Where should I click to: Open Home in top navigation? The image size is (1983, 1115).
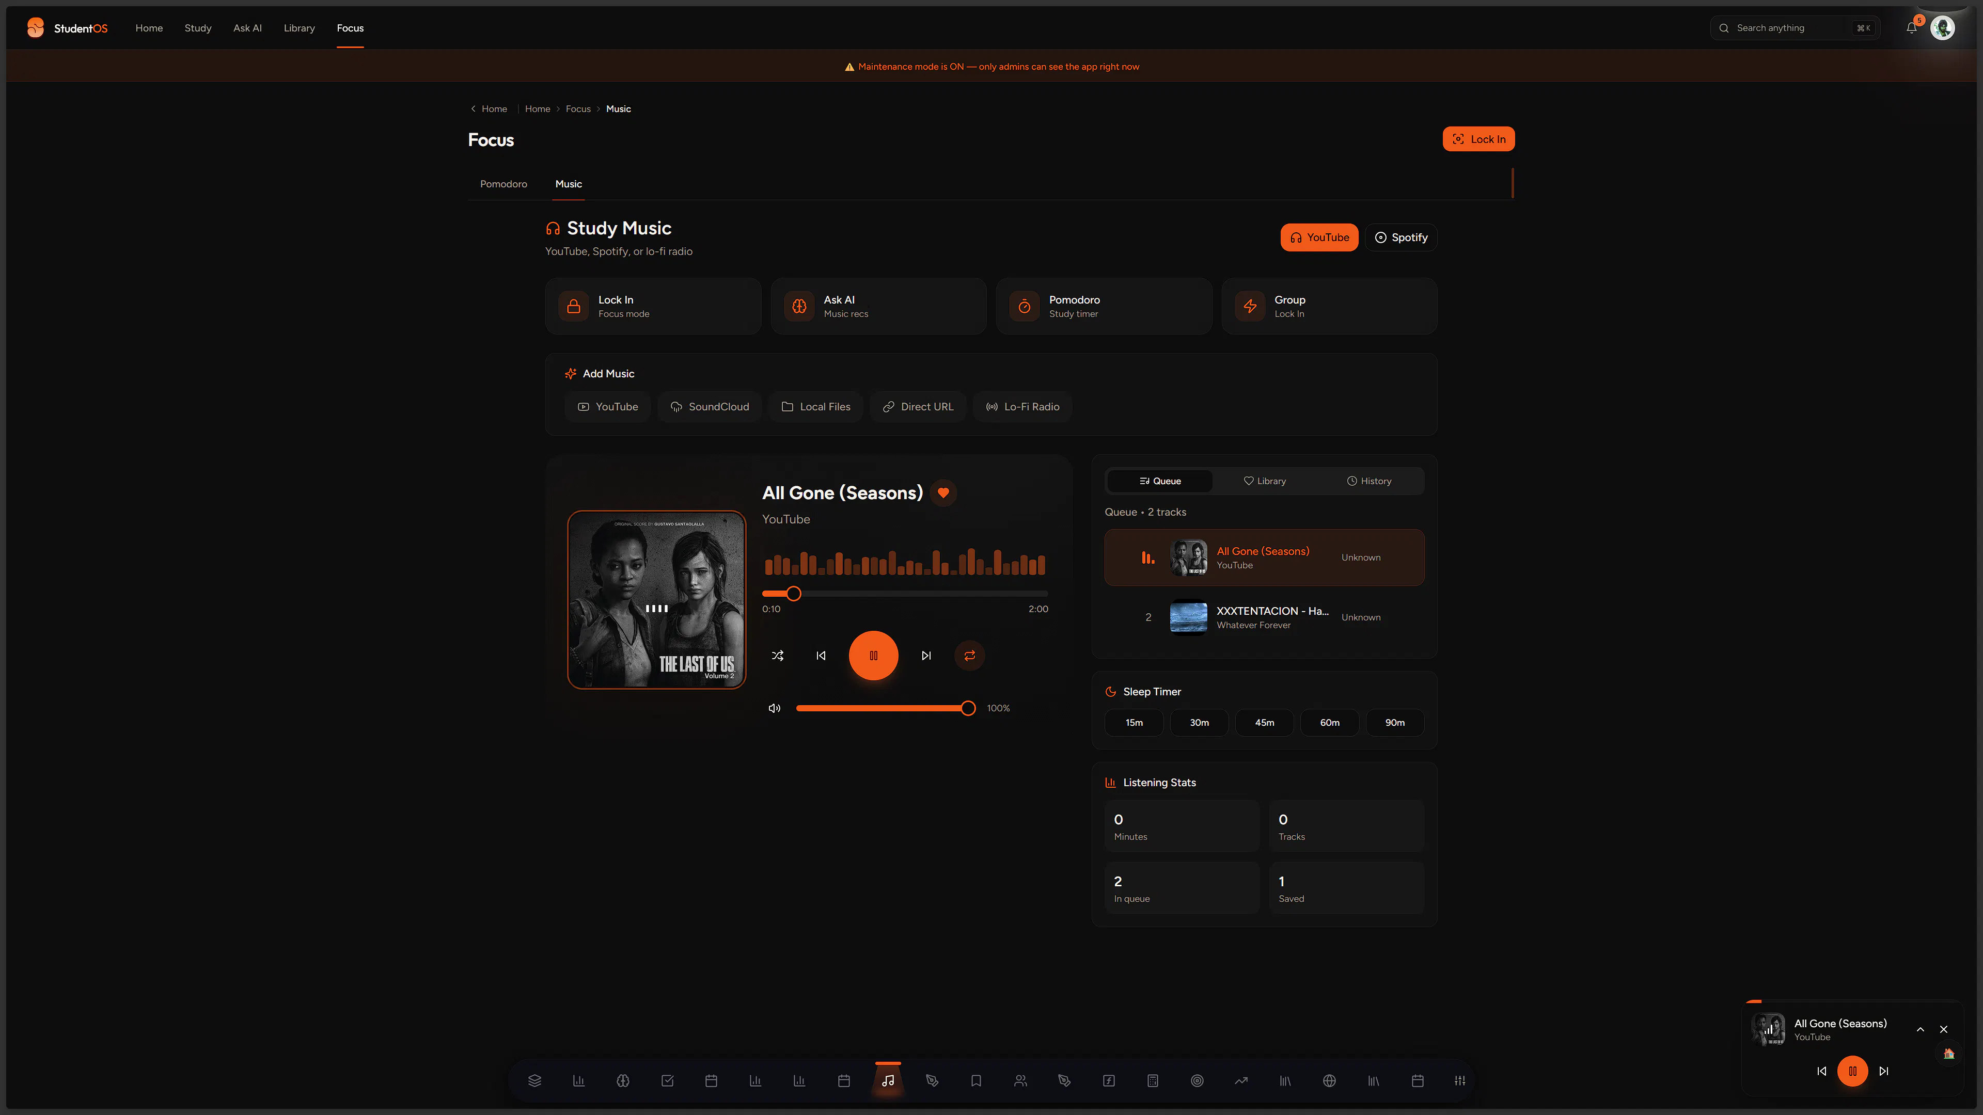point(149,28)
